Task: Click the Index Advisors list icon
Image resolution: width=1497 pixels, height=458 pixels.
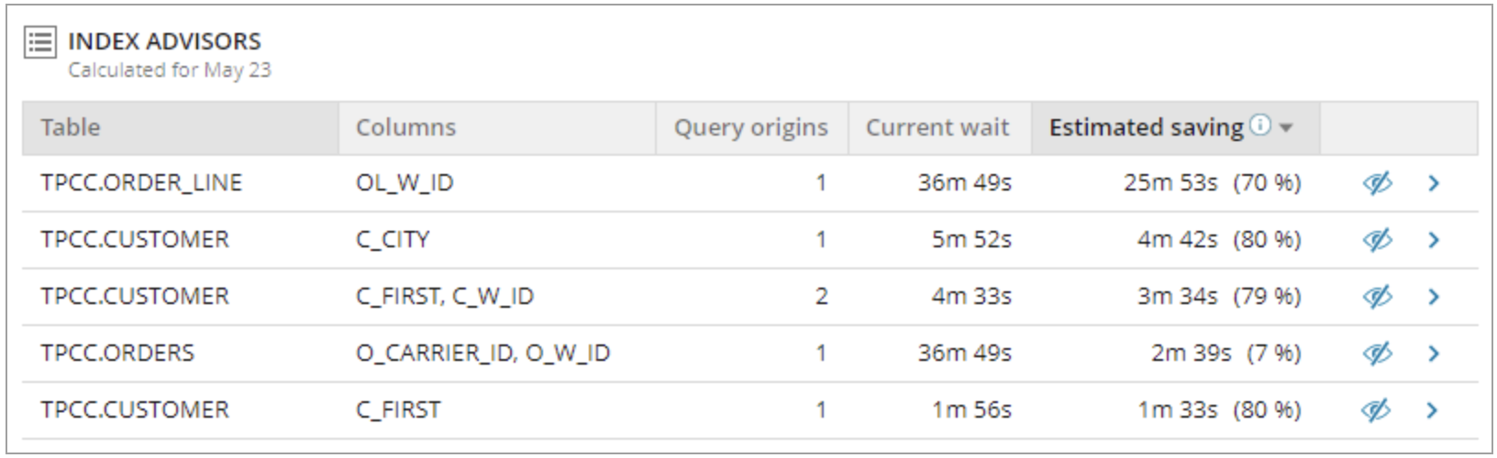Action: [x=40, y=42]
